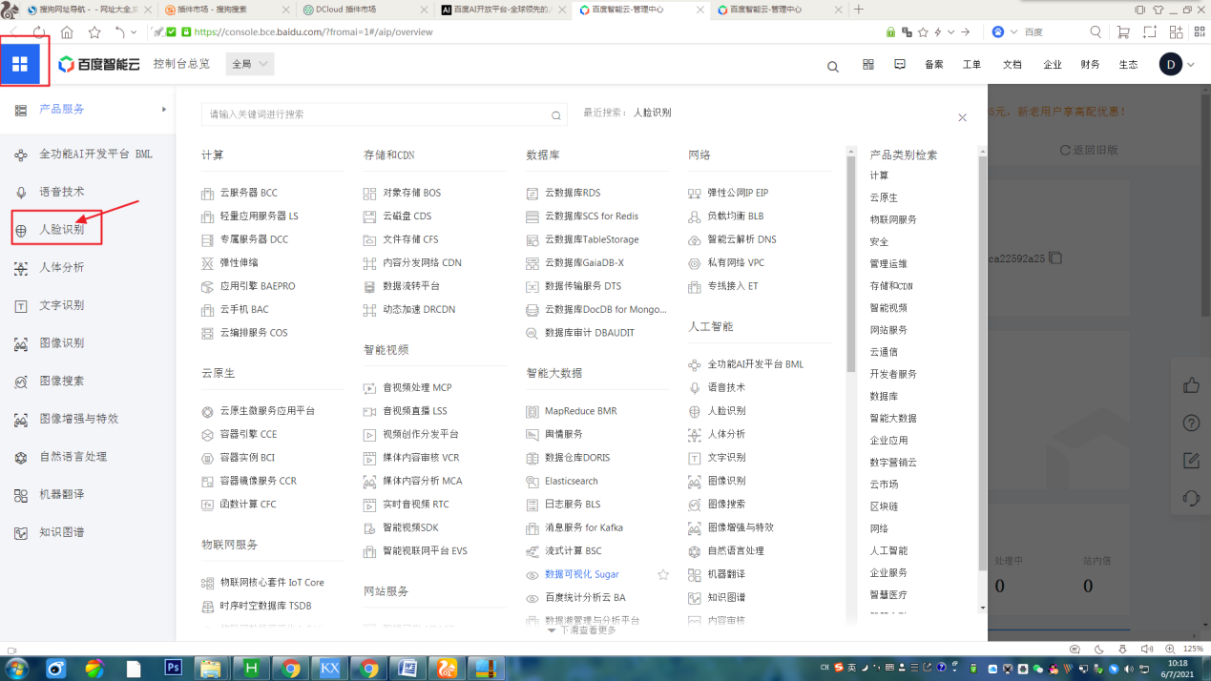Select 人体分析 in left sidebar
Screen dimensions: 1211x681
click(62, 268)
